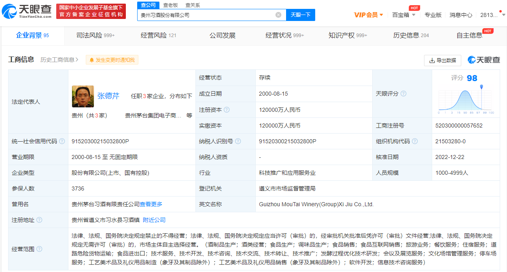This screenshot has width=507, height=272.
Task: Clear the search box with the X icon
Action: coord(278,15)
